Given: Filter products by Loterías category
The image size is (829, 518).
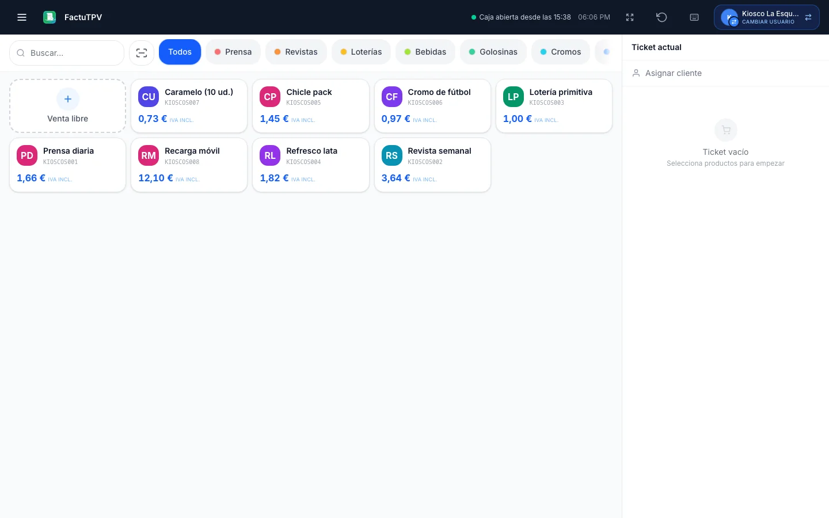Looking at the screenshot, I should click(361, 52).
